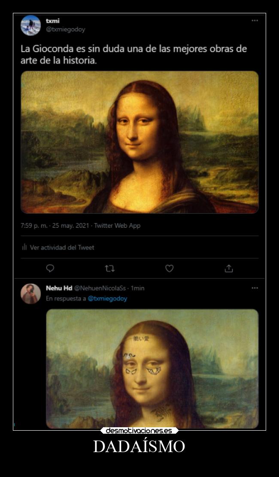
Task: Open txmi's profile avatar
Action: click(30, 25)
